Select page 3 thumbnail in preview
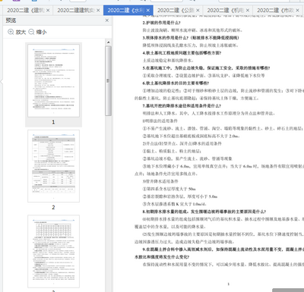The image size is (304, 292). coord(53,251)
